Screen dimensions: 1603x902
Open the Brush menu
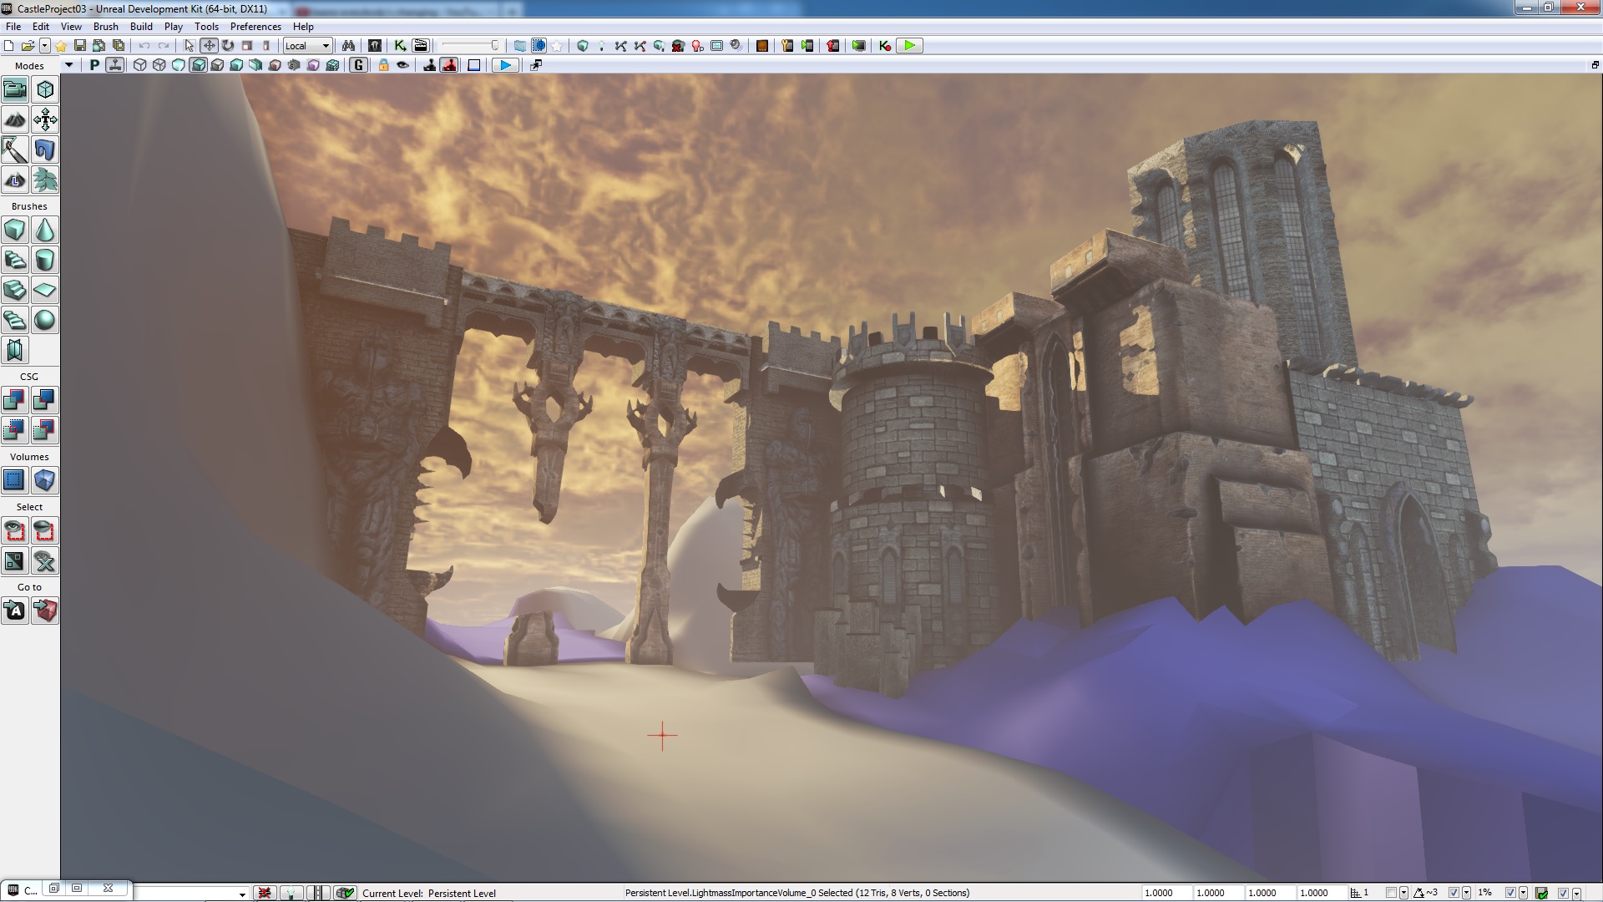tap(105, 27)
